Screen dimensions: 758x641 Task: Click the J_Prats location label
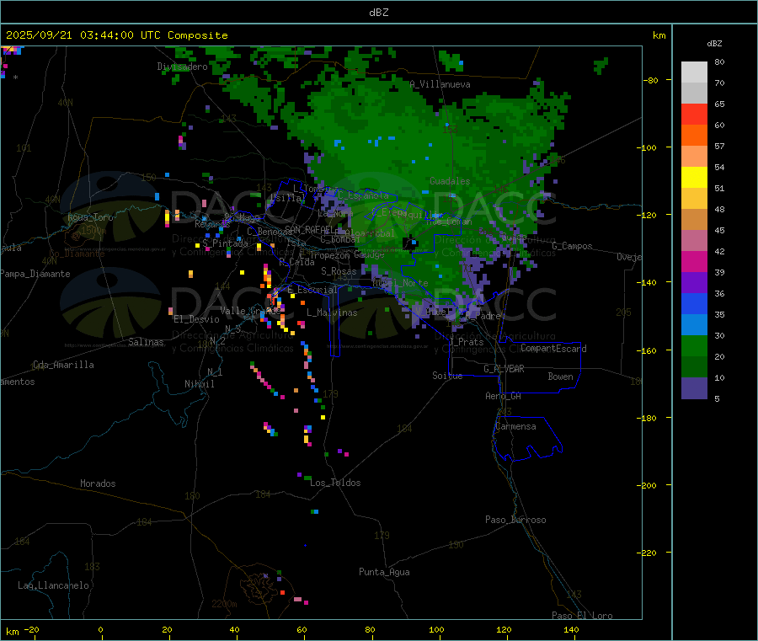coord(466,342)
